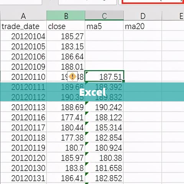Select column D header
The image size is (184, 184).
[x=143, y=16]
